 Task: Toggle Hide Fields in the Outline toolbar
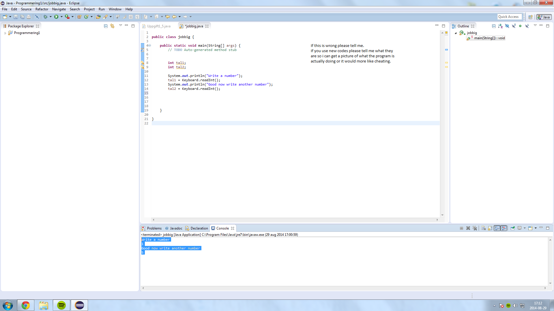[x=507, y=26]
